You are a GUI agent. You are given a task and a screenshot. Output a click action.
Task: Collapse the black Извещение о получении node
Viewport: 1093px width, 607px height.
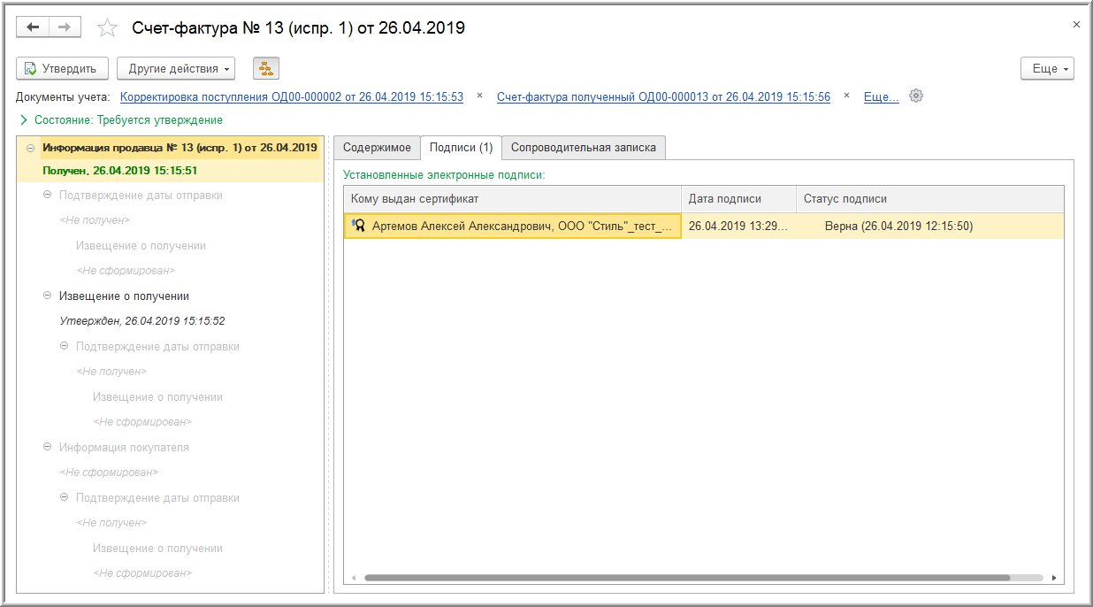click(47, 296)
